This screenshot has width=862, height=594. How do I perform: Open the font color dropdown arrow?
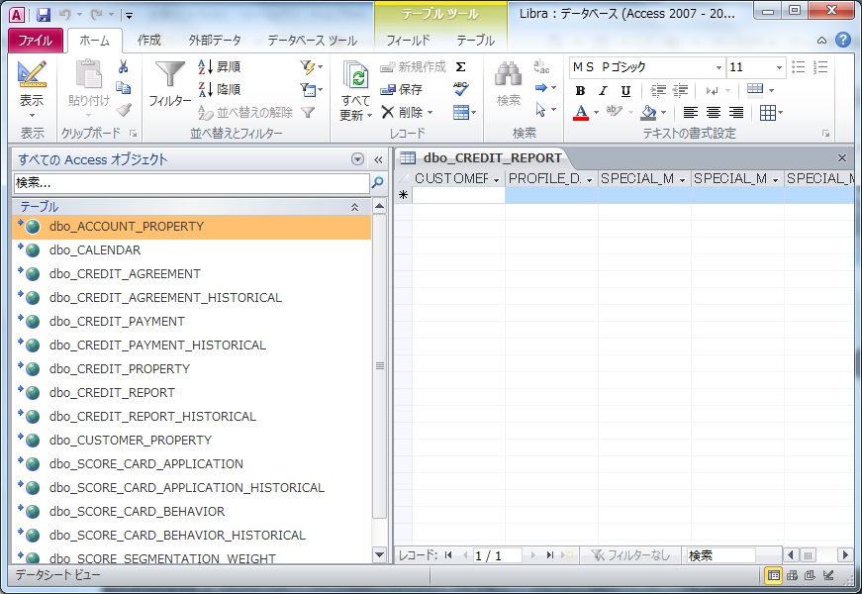pyautogui.click(x=597, y=112)
